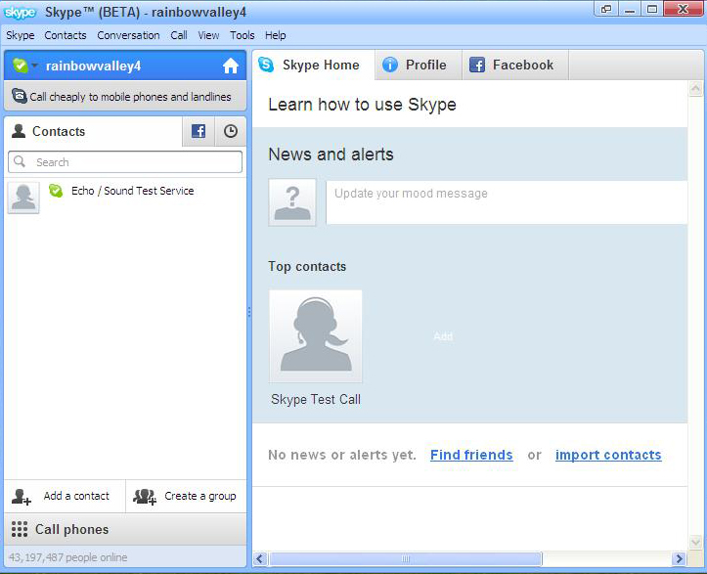Switch to the Profile tab
Viewport: 707px width, 574px height.
tap(419, 65)
